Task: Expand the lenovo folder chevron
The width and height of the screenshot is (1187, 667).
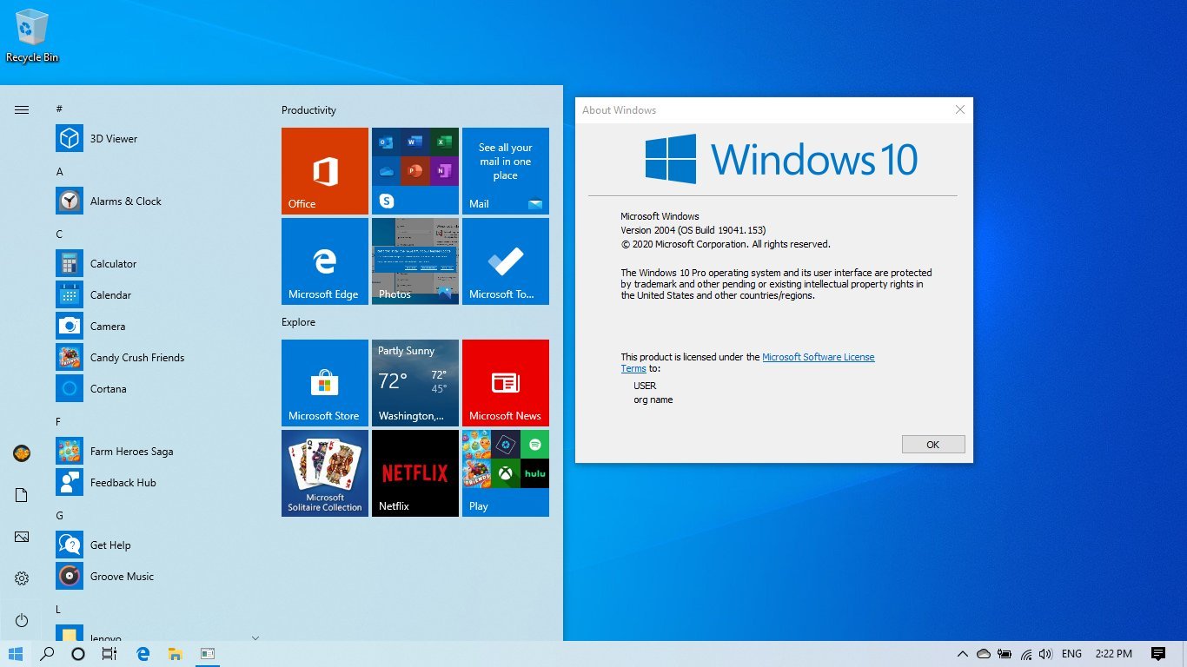Action: coord(255,637)
